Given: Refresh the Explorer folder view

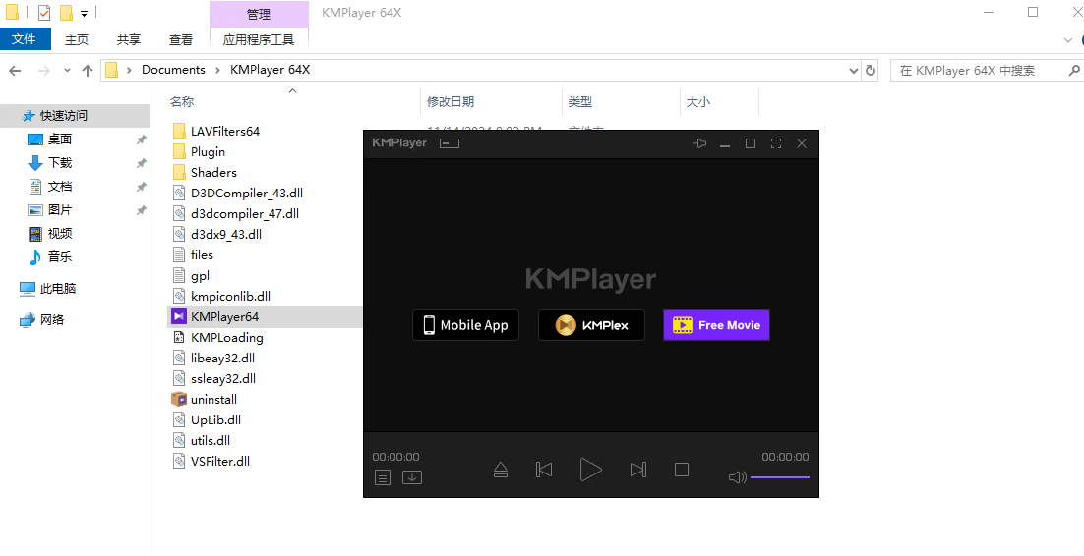Looking at the screenshot, I should coord(871,71).
